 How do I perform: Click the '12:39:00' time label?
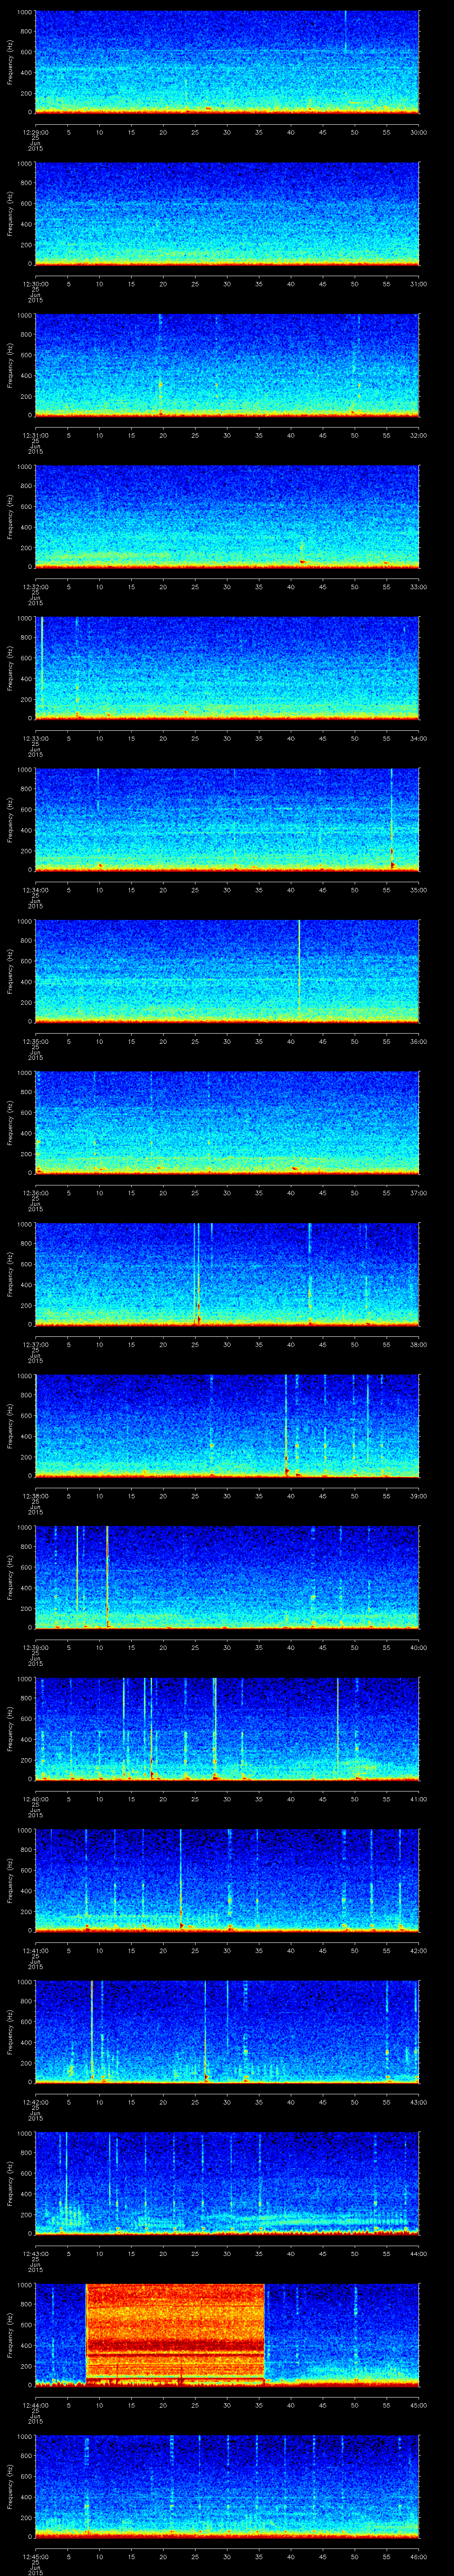tap(36, 1648)
